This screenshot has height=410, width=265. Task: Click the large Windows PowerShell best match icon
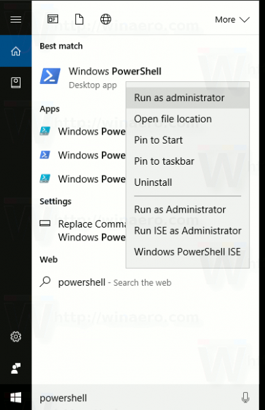click(50, 76)
